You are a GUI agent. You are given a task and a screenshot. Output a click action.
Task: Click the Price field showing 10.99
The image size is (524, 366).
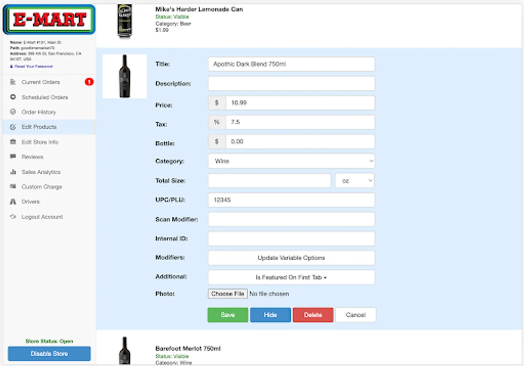[300, 103]
